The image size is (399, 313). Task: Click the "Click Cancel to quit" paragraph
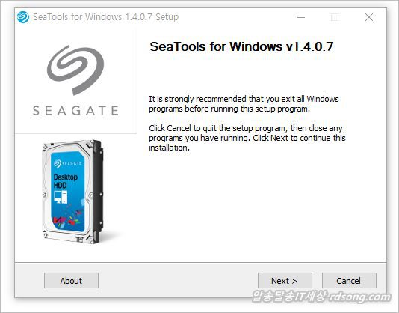(247, 138)
